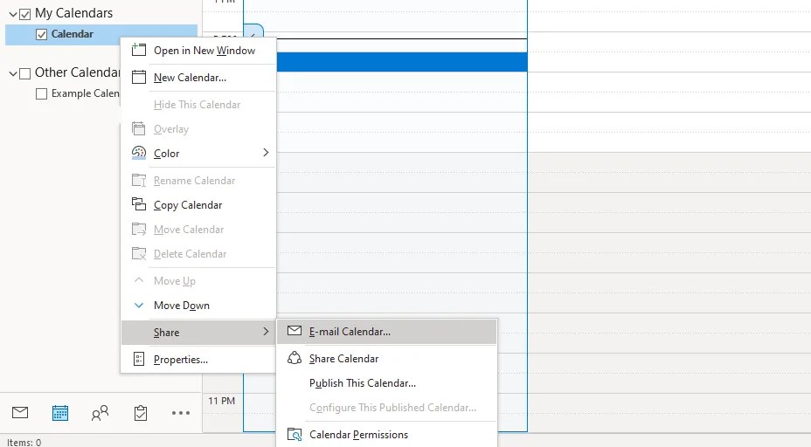Click the Overlay icon

click(139, 128)
